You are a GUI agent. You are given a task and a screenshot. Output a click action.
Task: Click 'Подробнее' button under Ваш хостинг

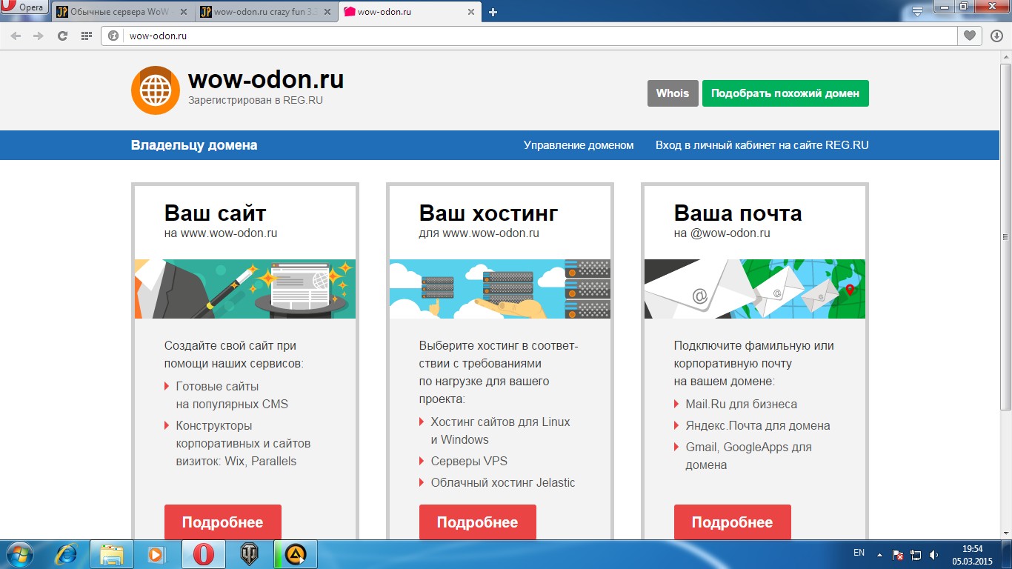tap(478, 522)
